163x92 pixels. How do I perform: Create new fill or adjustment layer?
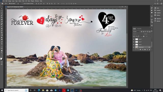(143, 50)
